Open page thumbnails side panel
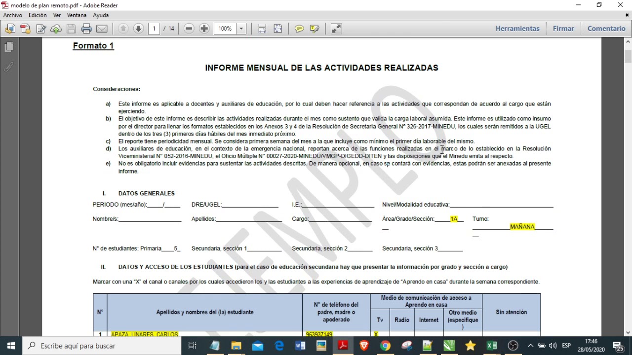632x355 pixels. (x=9, y=47)
